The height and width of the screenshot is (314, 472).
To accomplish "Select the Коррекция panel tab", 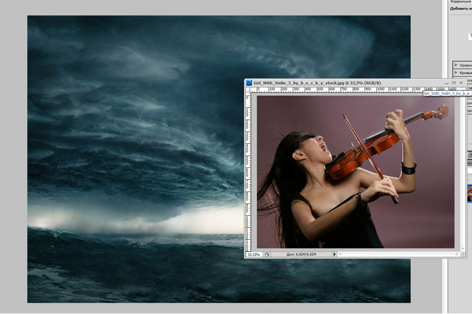I will 461,2.
